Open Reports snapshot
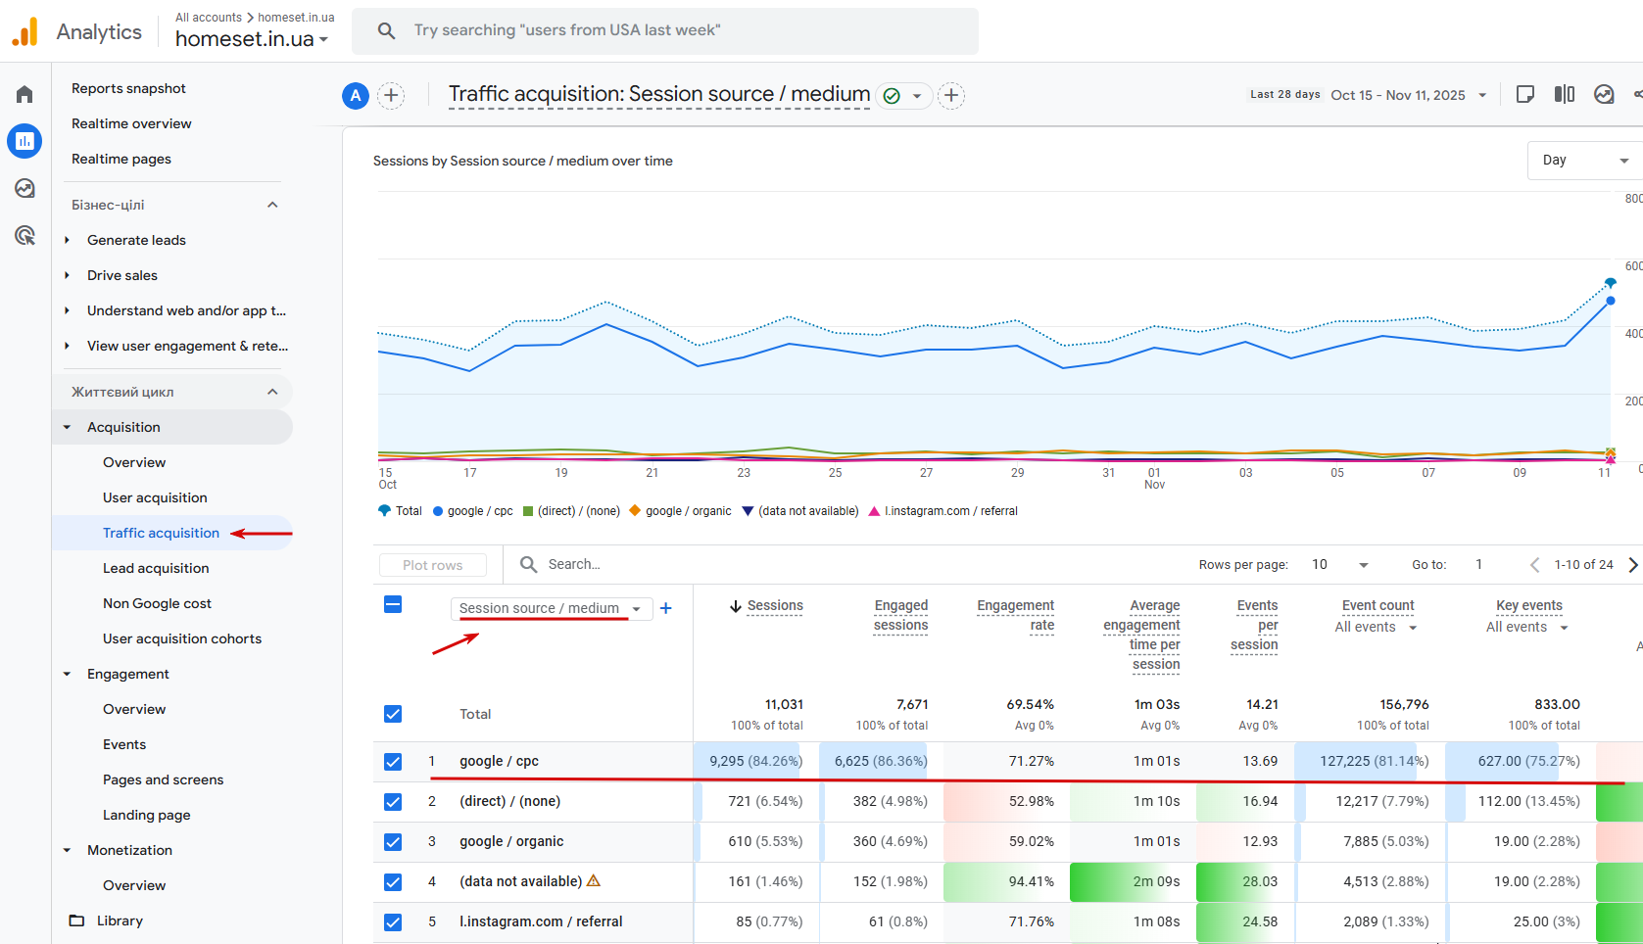The height and width of the screenshot is (944, 1643). click(x=128, y=88)
